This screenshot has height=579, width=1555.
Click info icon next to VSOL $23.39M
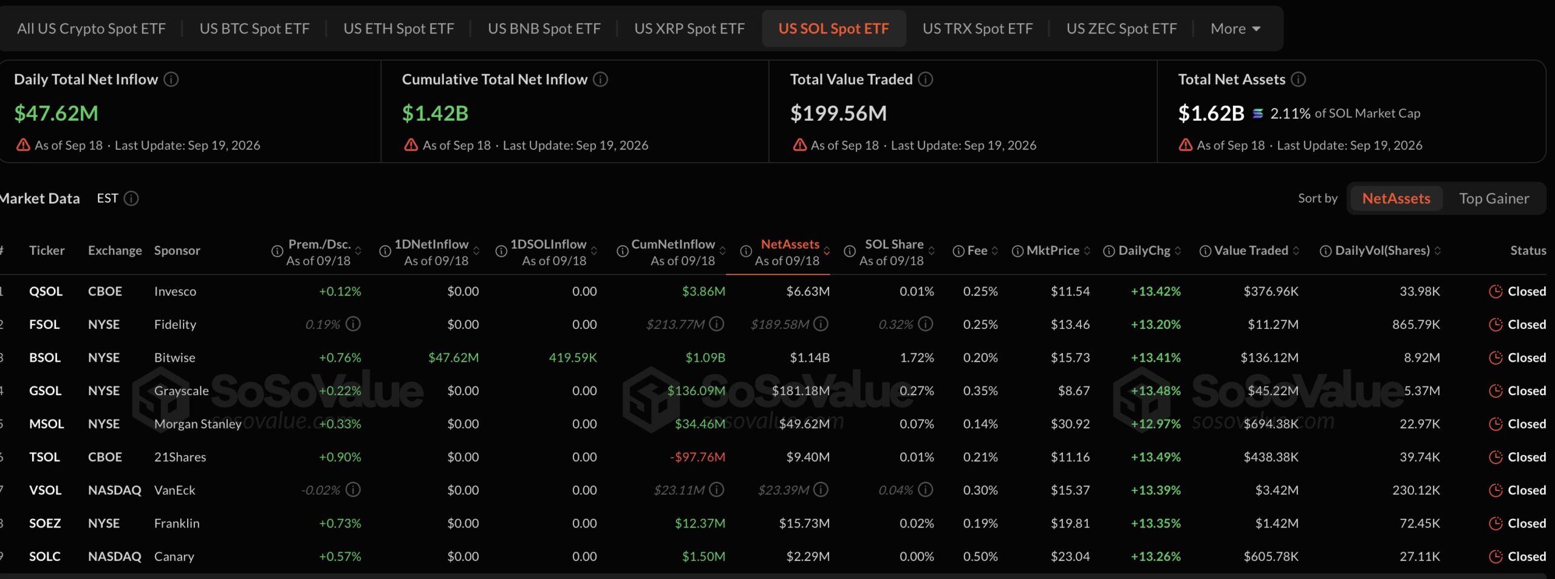pyautogui.click(x=821, y=489)
